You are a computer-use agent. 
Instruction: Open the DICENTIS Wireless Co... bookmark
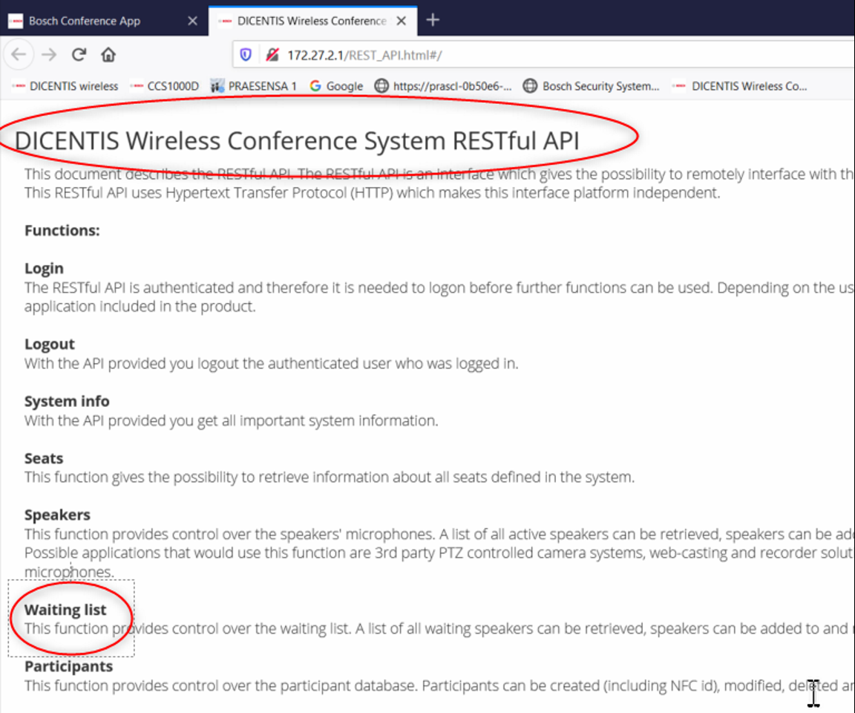(x=739, y=86)
